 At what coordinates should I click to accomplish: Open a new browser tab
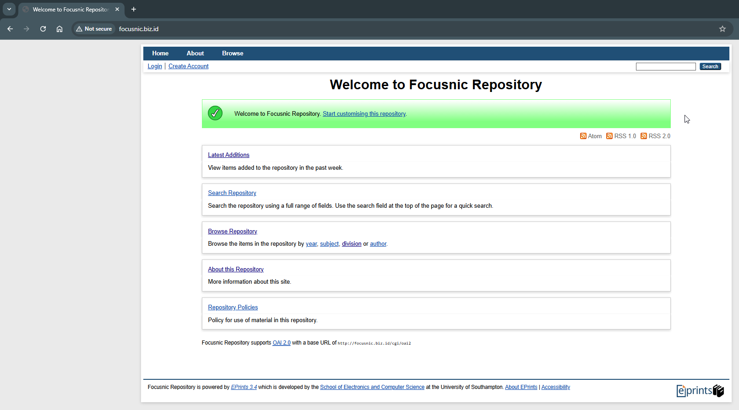click(134, 9)
